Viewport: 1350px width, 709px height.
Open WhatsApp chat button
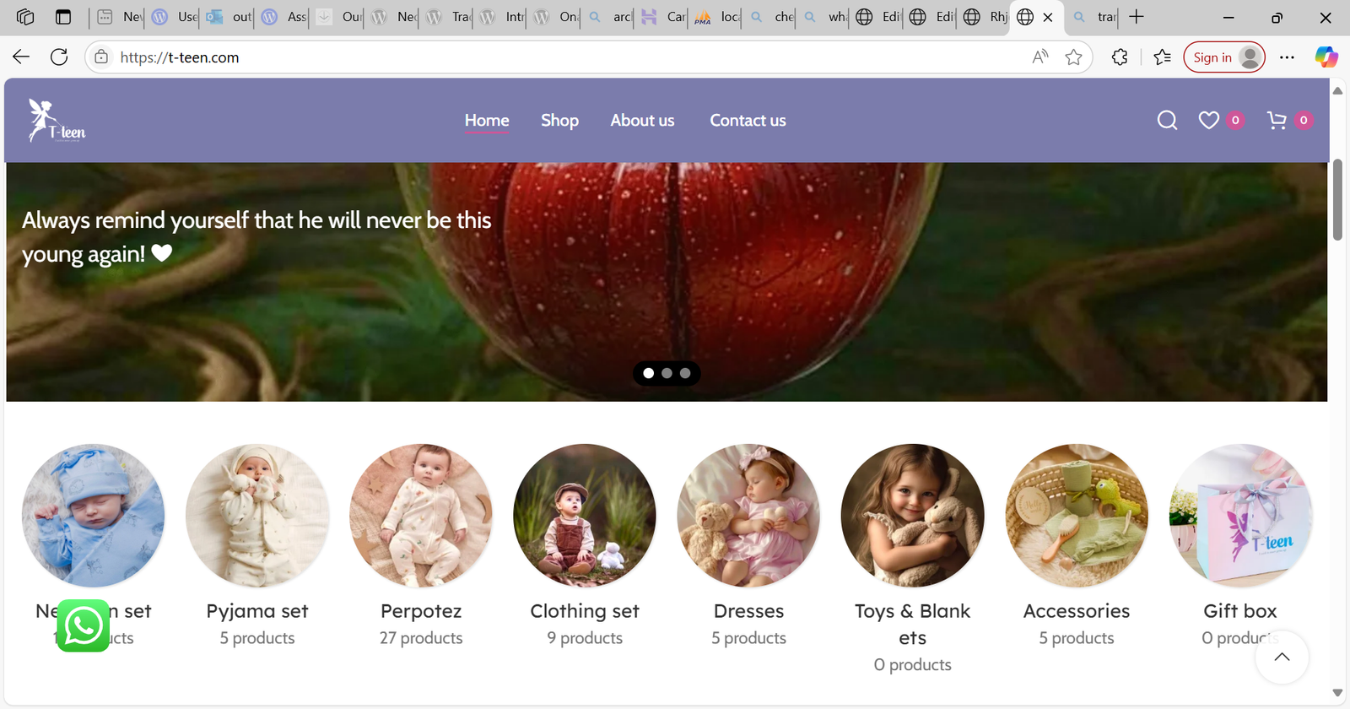click(x=84, y=625)
